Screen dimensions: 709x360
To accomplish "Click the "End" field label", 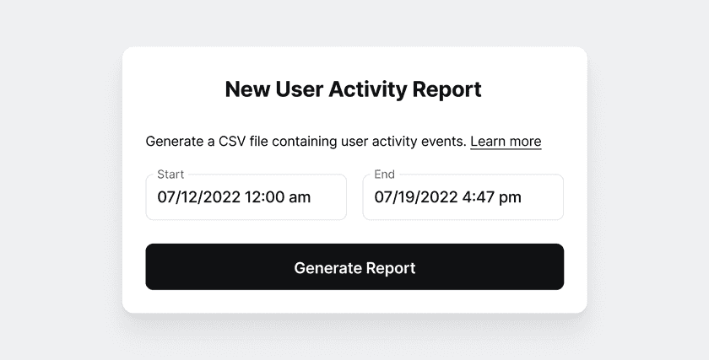I will (384, 175).
